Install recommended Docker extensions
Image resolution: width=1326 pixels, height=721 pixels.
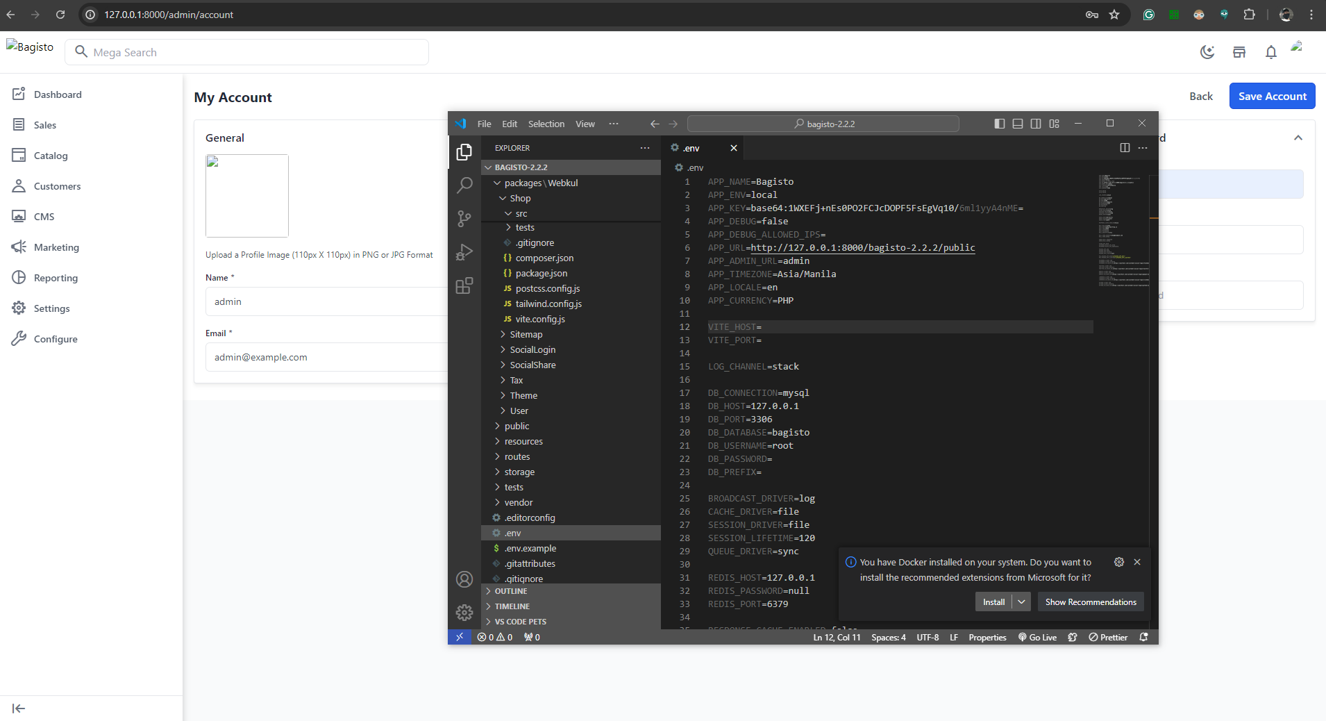click(x=993, y=602)
